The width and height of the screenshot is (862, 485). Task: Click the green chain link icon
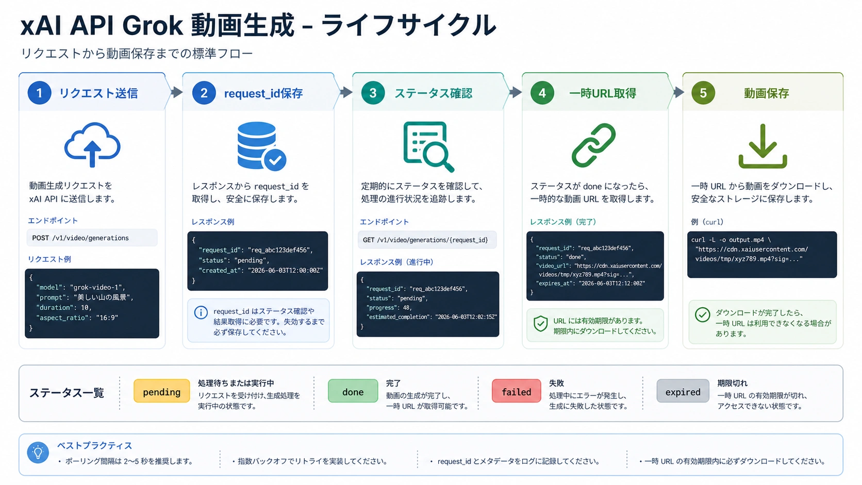point(593,145)
